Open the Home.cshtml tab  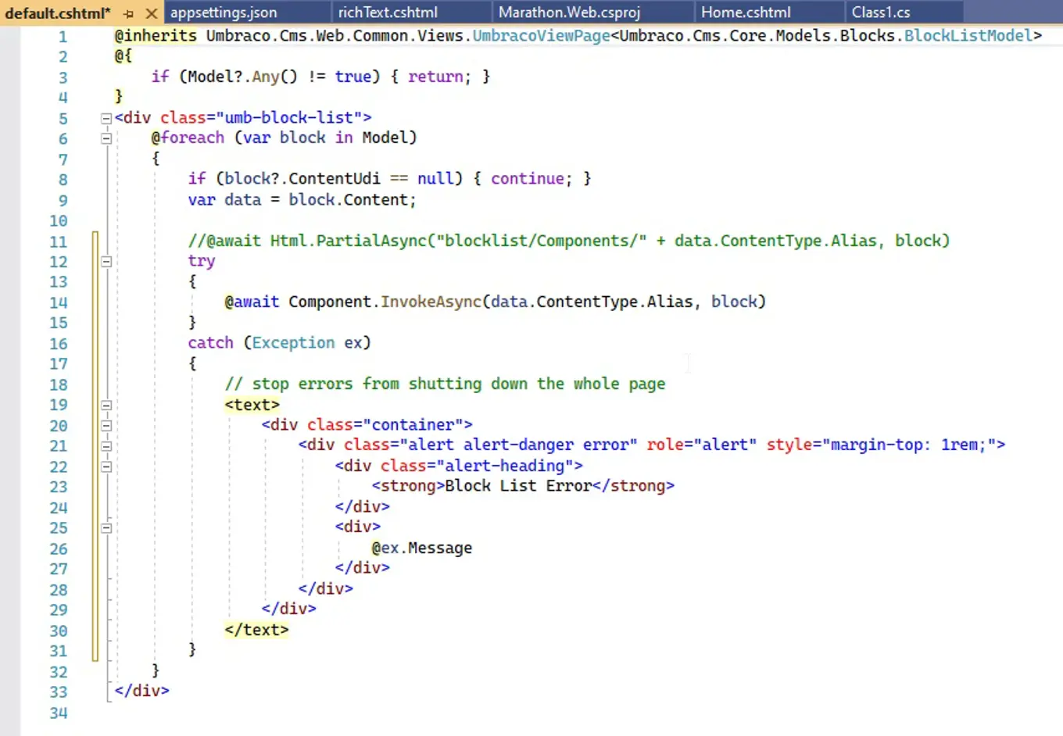[746, 13]
